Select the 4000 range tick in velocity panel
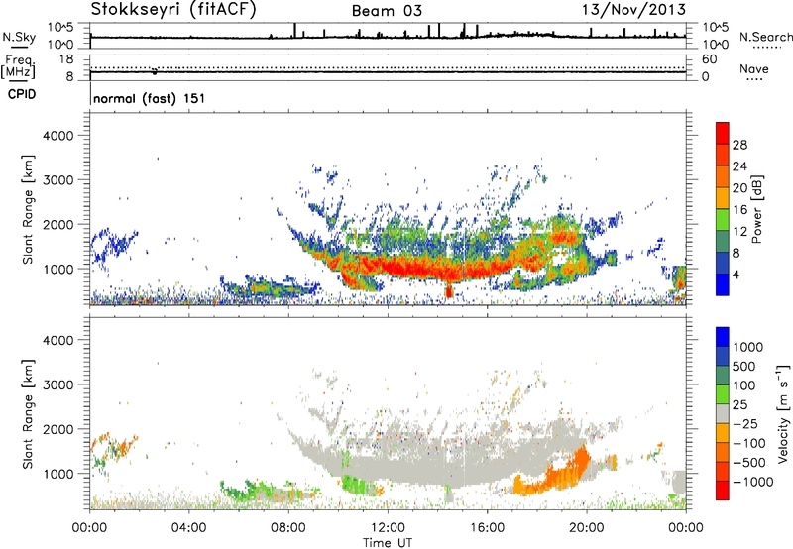The width and height of the screenshot is (793, 549). (x=58, y=340)
